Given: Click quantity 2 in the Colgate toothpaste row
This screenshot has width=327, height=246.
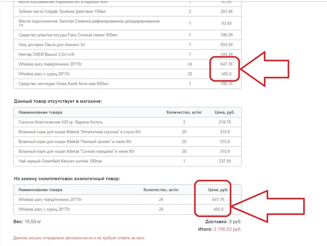Looking at the screenshot, I should point(190,12).
